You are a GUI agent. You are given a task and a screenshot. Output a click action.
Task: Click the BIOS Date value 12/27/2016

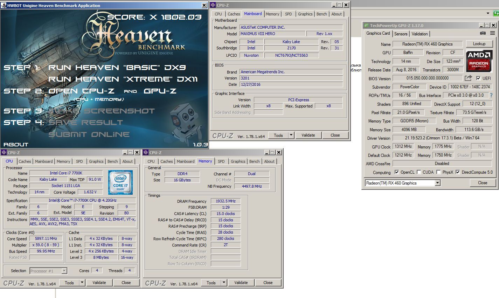[x=291, y=84]
